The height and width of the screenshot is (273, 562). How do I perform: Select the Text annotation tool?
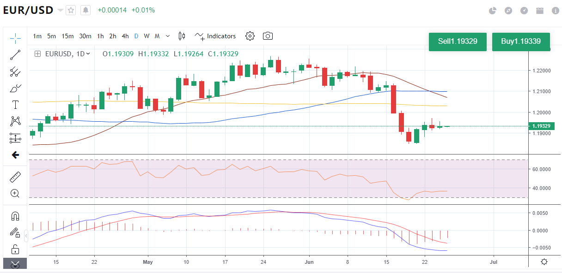(15, 105)
